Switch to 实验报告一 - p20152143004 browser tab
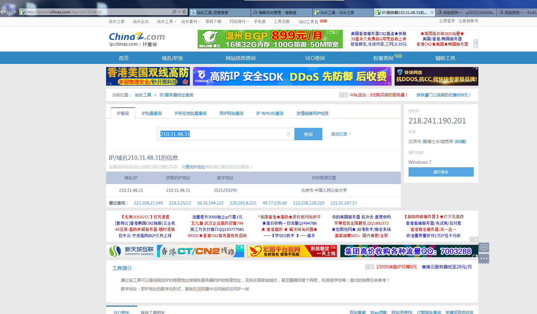Image resolution: width=537 pixels, height=314 pixels. (x=466, y=12)
